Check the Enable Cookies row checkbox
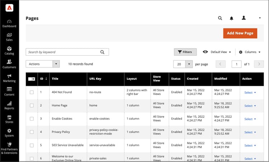The width and height of the screenshot is (269, 162). [x=32, y=118]
